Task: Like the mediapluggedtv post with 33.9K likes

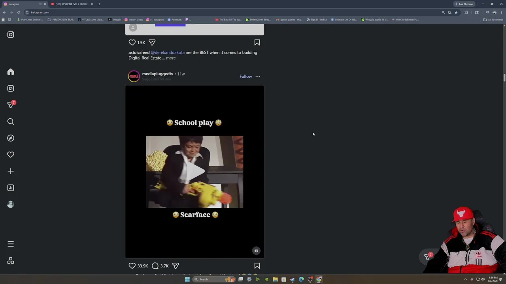Action: (132, 266)
